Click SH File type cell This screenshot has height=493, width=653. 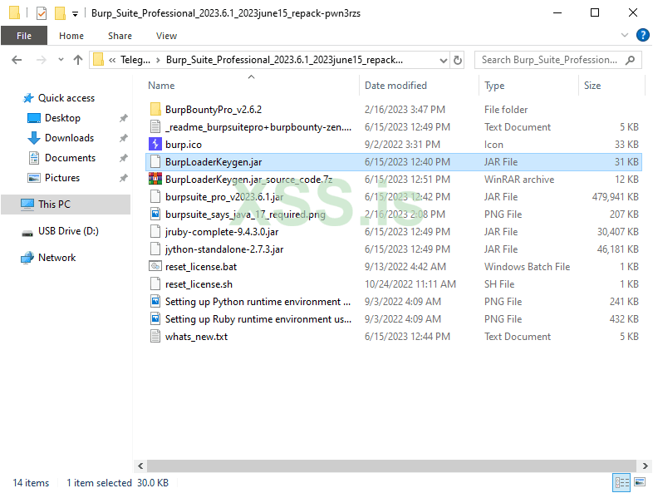point(499,284)
